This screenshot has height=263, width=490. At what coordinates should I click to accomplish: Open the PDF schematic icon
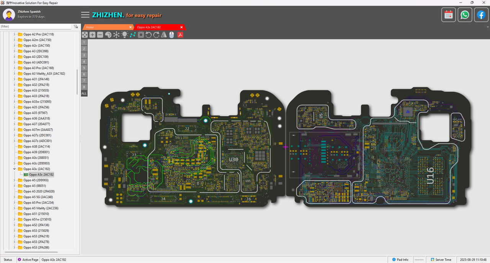(x=180, y=35)
